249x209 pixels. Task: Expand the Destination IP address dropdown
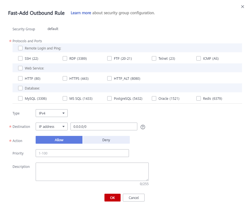[x=52, y=126]
